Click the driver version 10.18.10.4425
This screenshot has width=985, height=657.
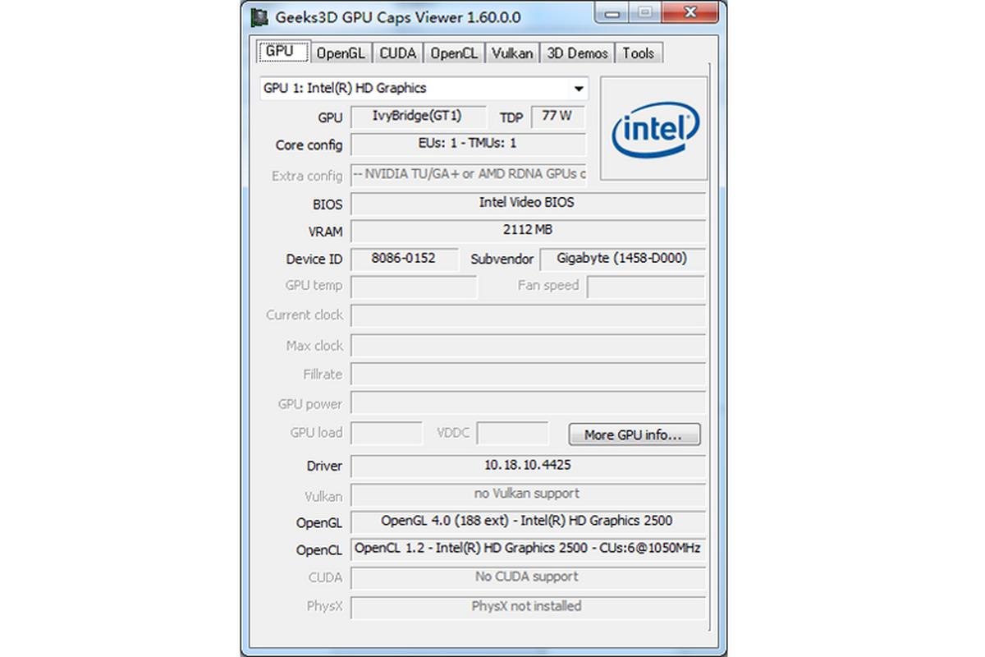point(528,466)
